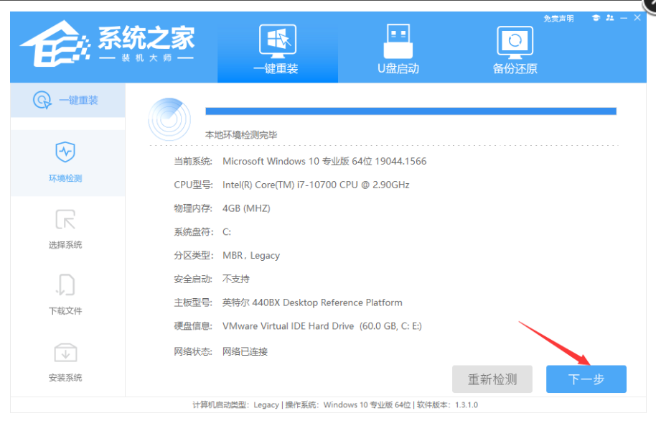Select the text 本地环境检测完毕
The width and height of the screenshot is (656, 421).
[x=241, y=135]
